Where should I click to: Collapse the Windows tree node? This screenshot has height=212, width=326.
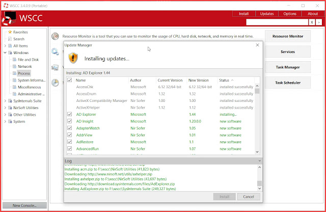click(5, 52)
